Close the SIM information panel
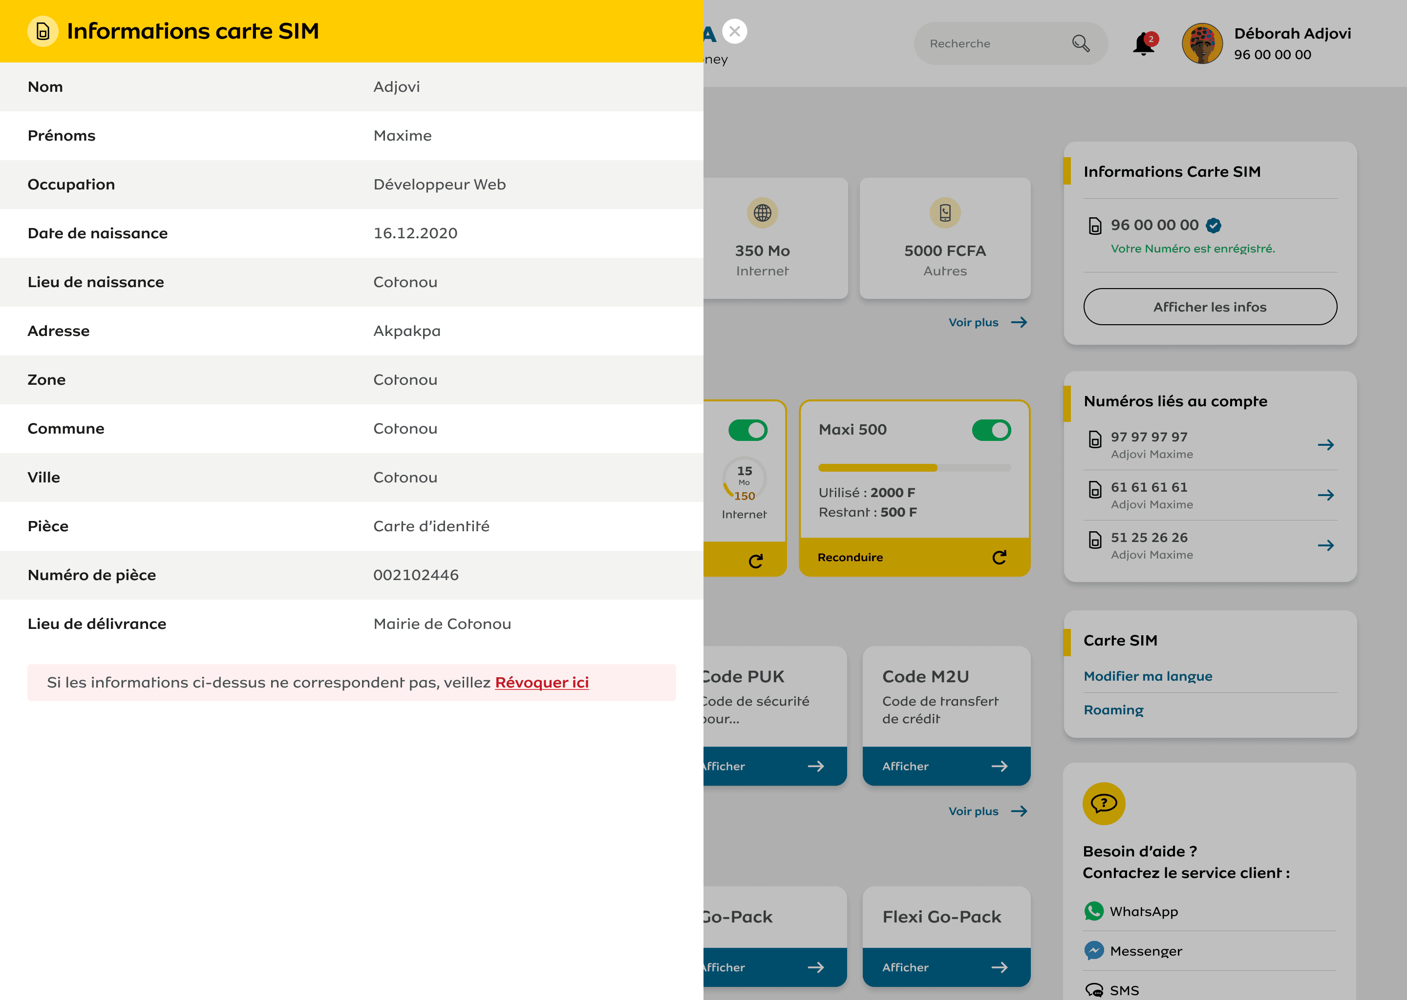This screenshot has height=1000, width=1407. coord(734,31)
